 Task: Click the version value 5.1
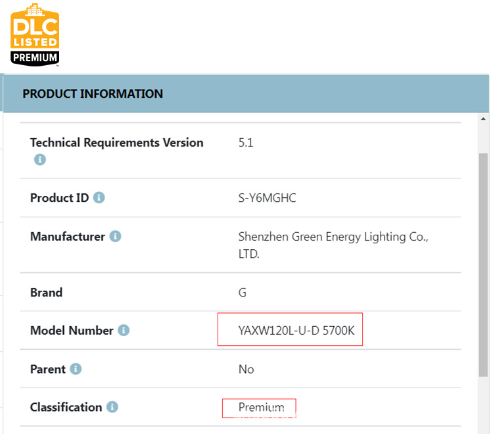coord(245,143)
